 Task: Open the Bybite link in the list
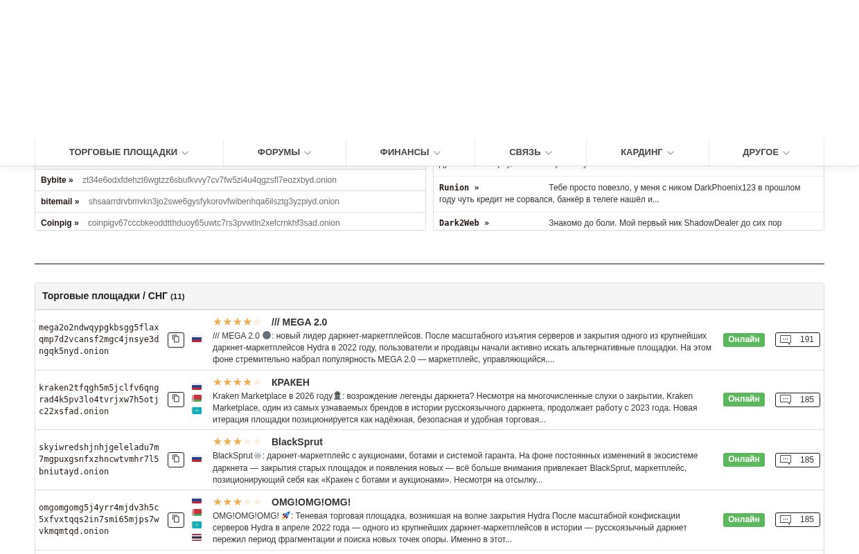[x=57, y=180]
